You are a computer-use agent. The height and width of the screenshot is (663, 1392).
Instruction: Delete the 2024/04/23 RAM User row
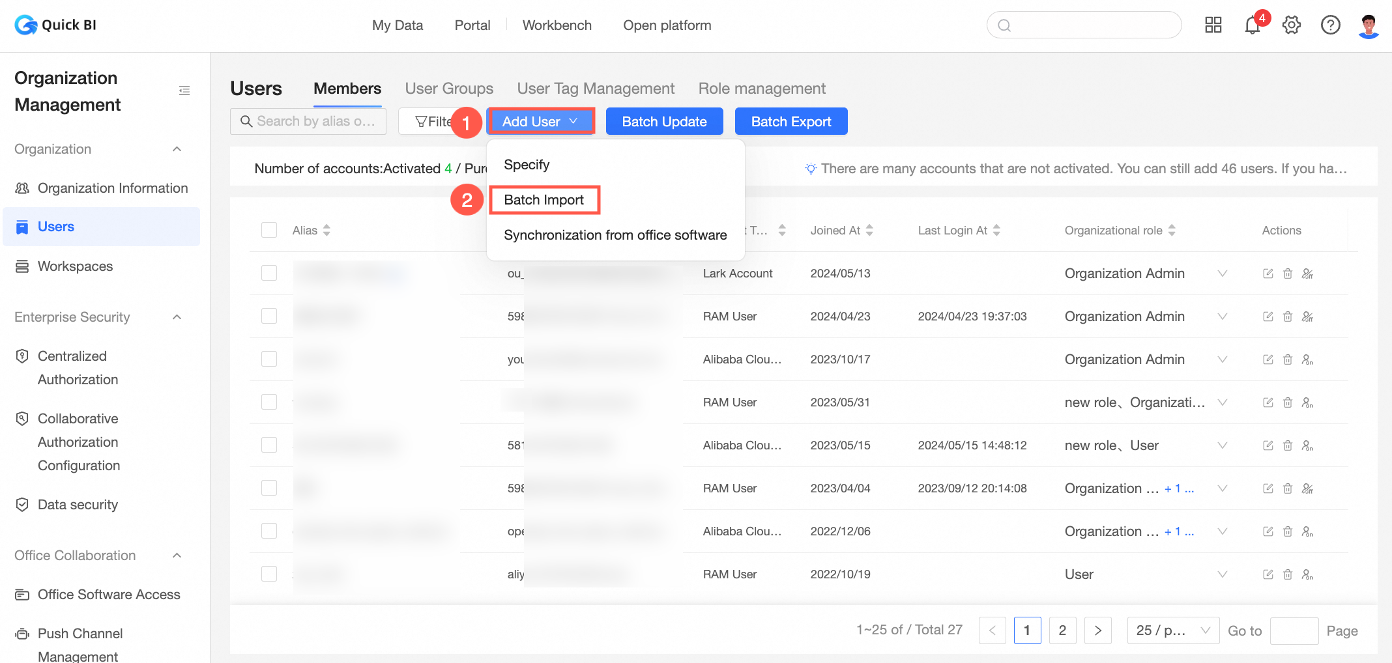point(1287,317)
